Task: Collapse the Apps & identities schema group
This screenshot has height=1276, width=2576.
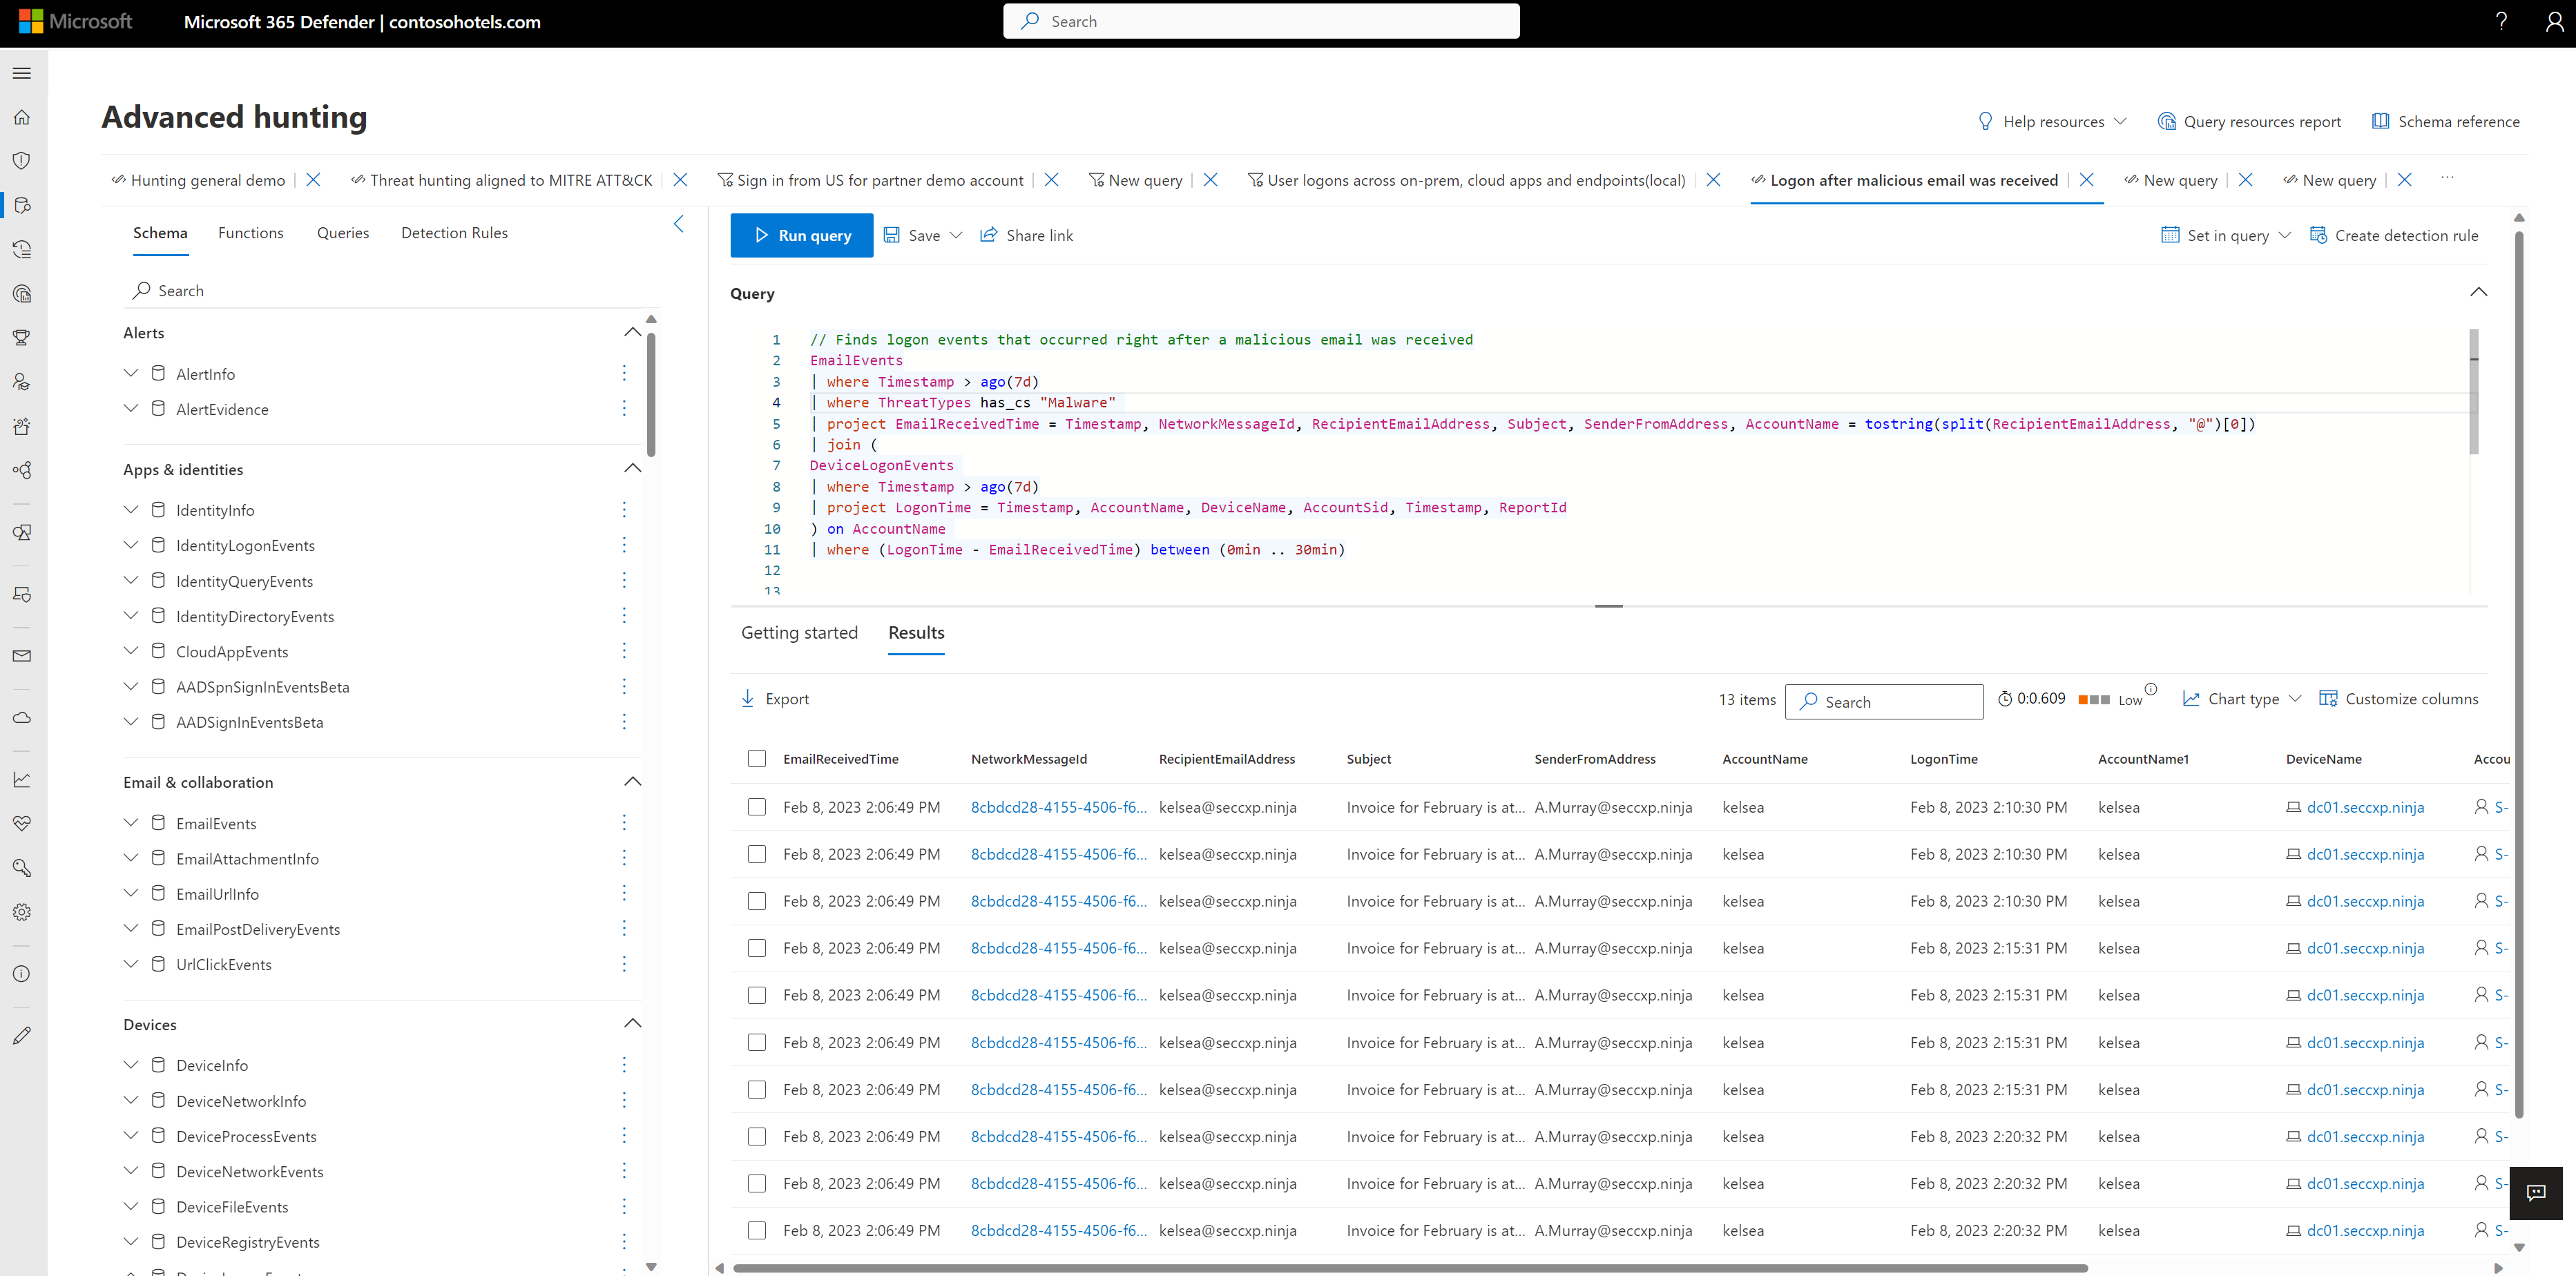Action: point(632,468)
